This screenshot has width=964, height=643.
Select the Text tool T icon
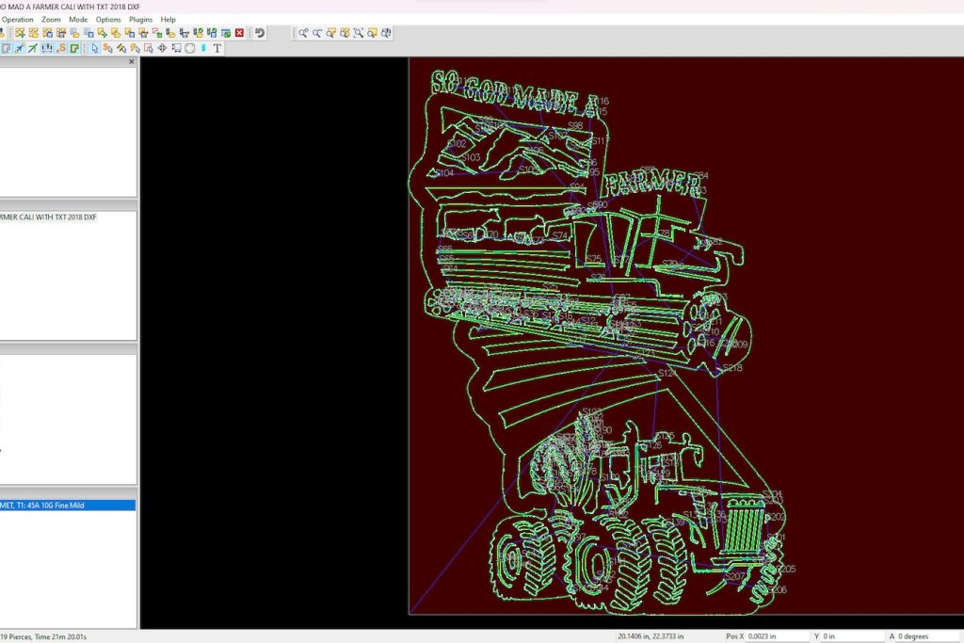[217, 48]
